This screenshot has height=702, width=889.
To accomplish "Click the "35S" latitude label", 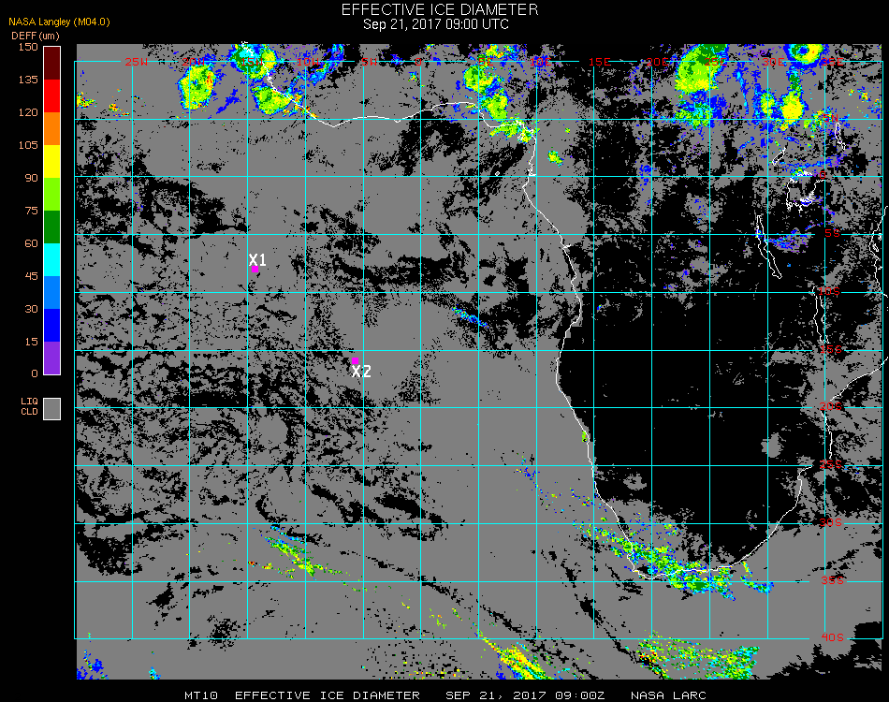I will pyautogui.click(x=832, y=580).
